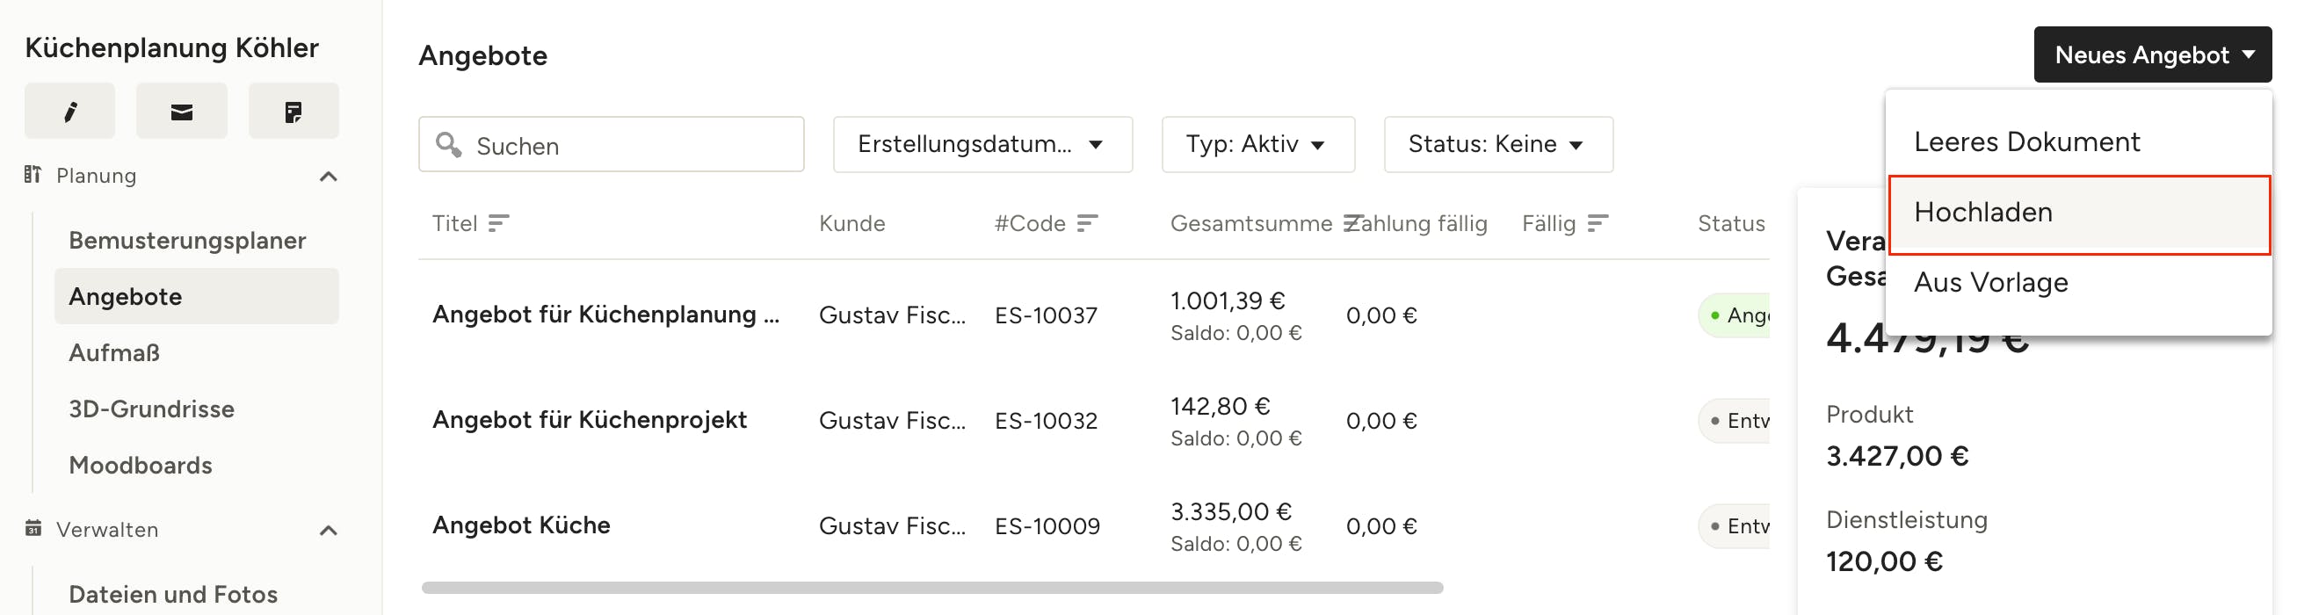Click the horizontal table scrollbar
Viewport: 2297px width, 615px height.
pos(931,588)
